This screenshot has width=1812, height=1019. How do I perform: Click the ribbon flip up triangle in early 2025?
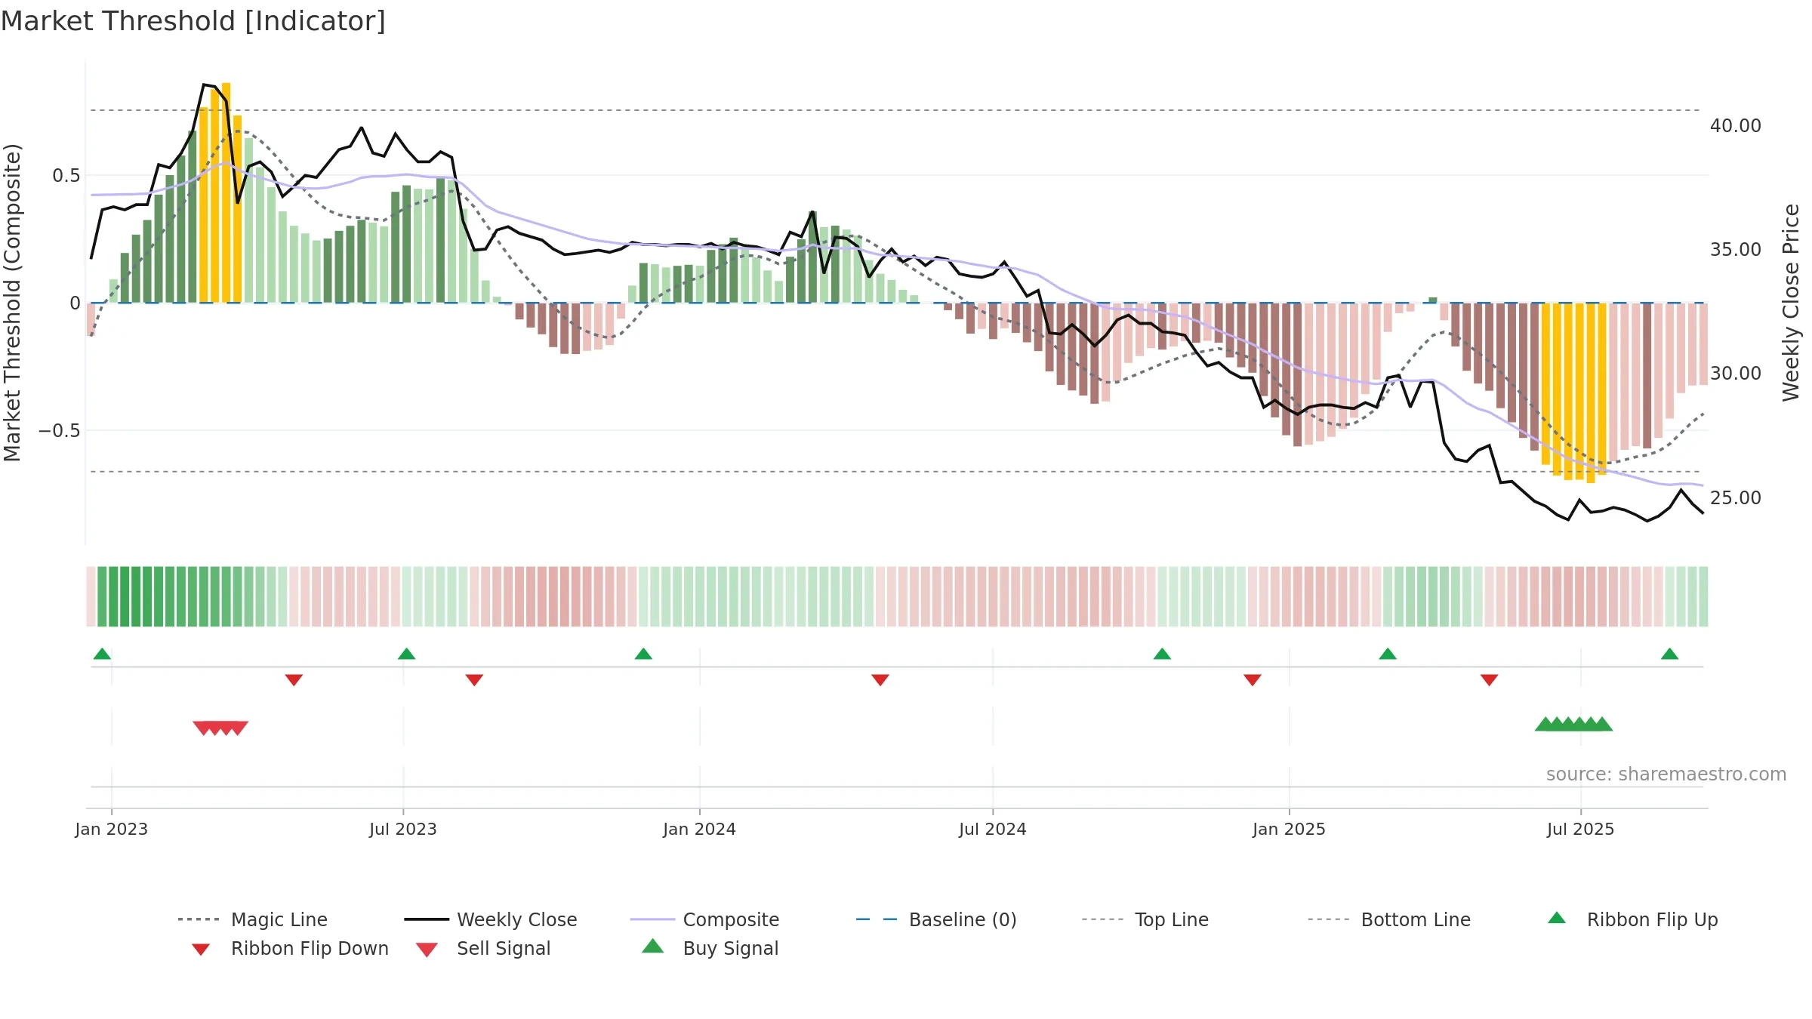pyautogui.click(x=1388, y=654)
